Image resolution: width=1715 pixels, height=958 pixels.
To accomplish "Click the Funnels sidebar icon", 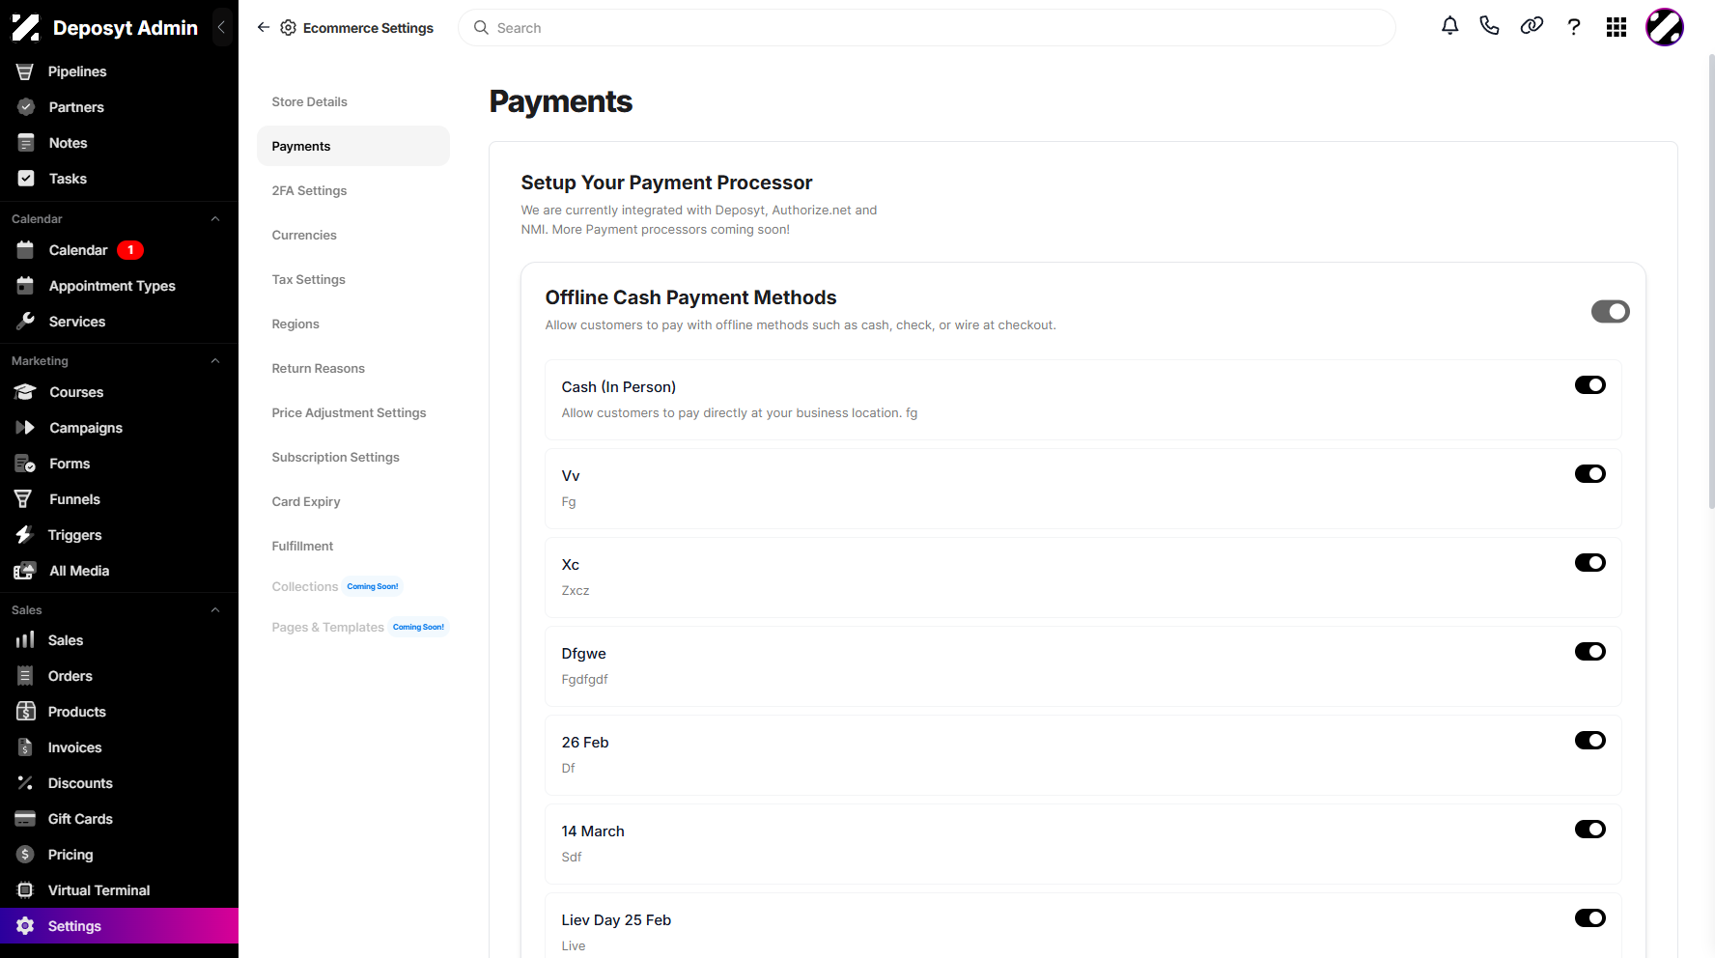I will 23,499.
